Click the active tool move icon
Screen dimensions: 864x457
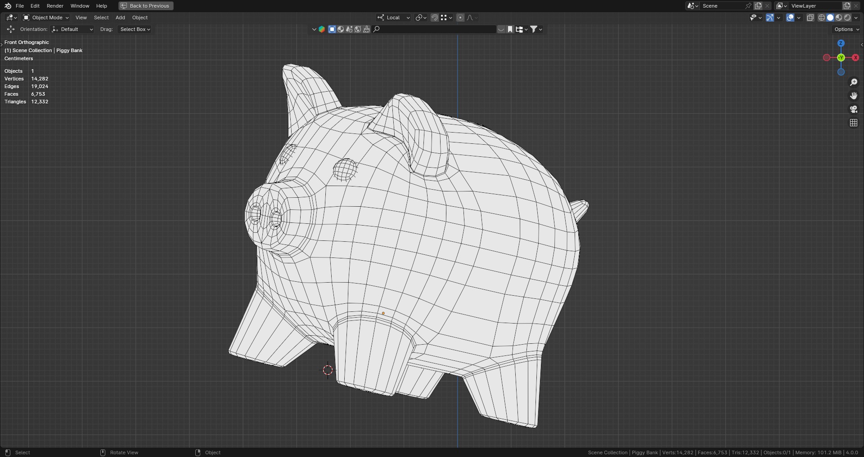tap(10, 29)
